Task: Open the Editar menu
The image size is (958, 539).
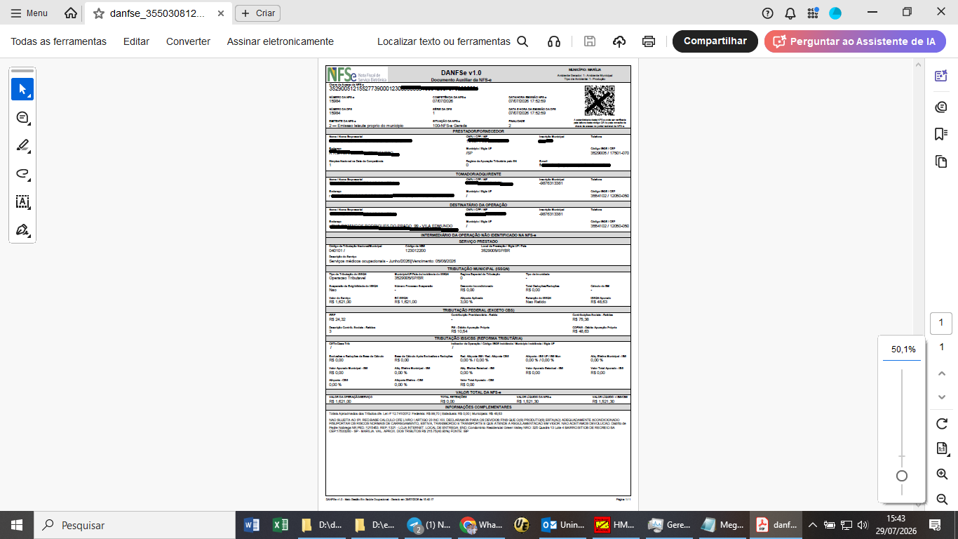Action: (136, 41)
